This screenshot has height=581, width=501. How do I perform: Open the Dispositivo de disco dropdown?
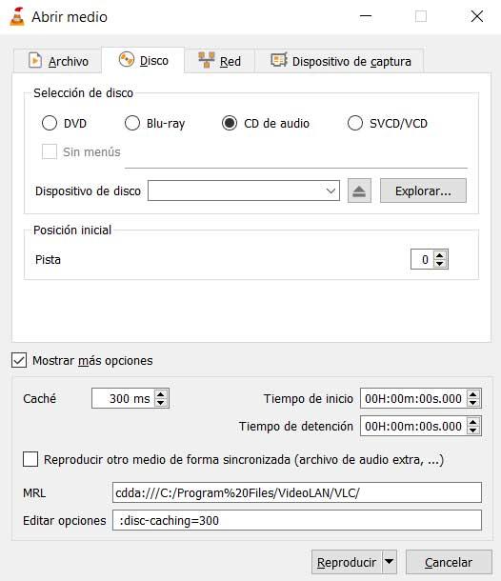pyautogui.click(x=244, y=190)
